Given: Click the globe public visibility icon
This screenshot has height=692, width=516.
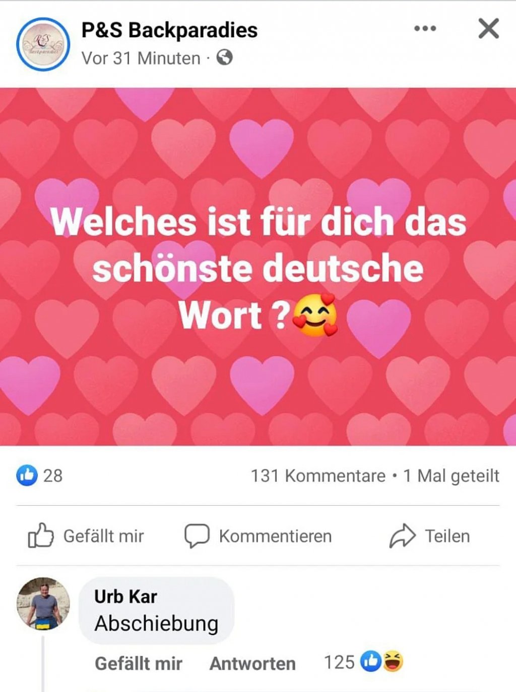Looking at the screenshot, I should 225,58.
